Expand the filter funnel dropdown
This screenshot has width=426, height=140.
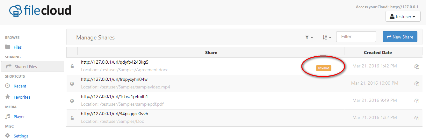coord(309,37)
